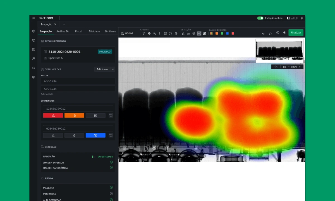Select the green color channel swatch
The width and height of the screenshot is (335, 201).
[222, 33]
